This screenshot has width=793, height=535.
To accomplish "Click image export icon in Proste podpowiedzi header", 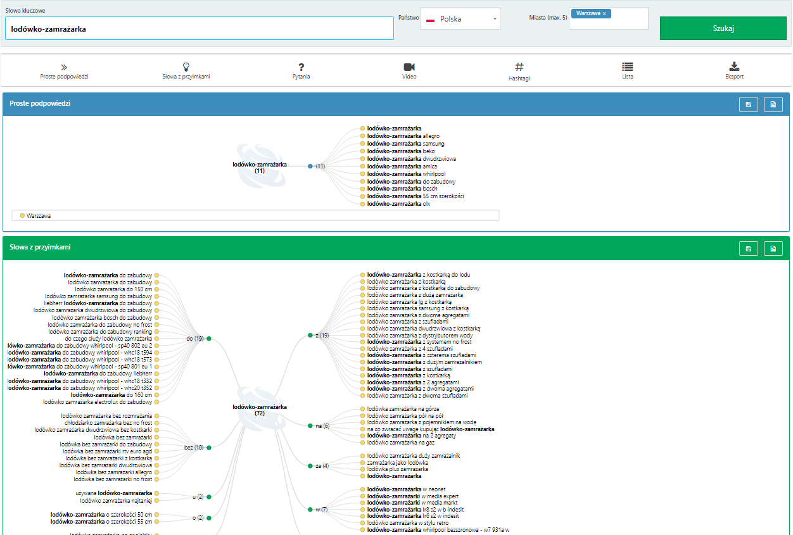I will click(773, 104).
